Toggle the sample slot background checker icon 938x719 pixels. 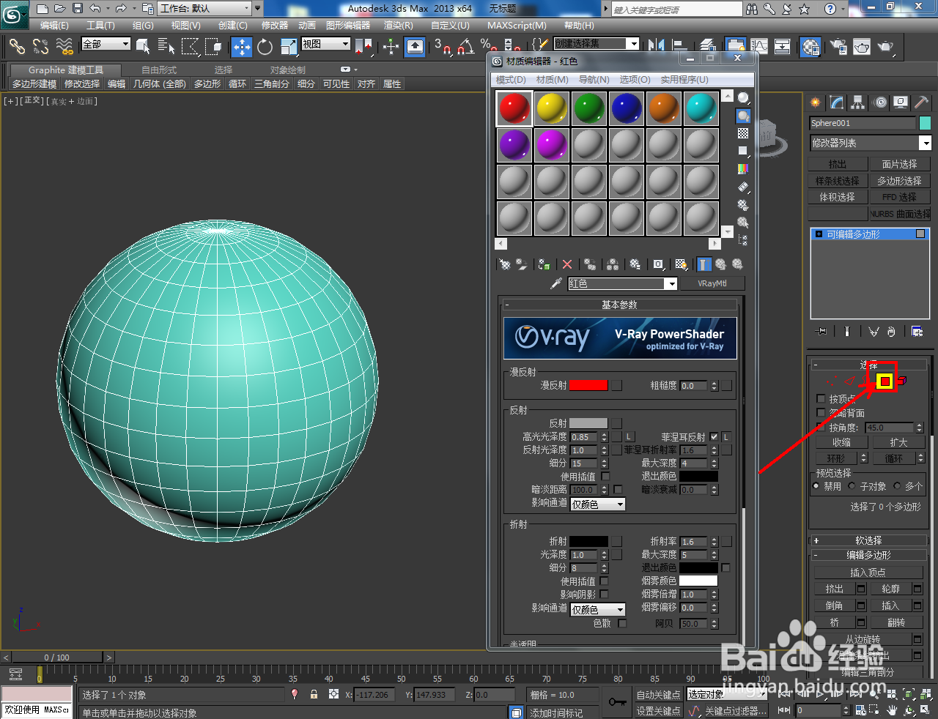pos(743,133)
